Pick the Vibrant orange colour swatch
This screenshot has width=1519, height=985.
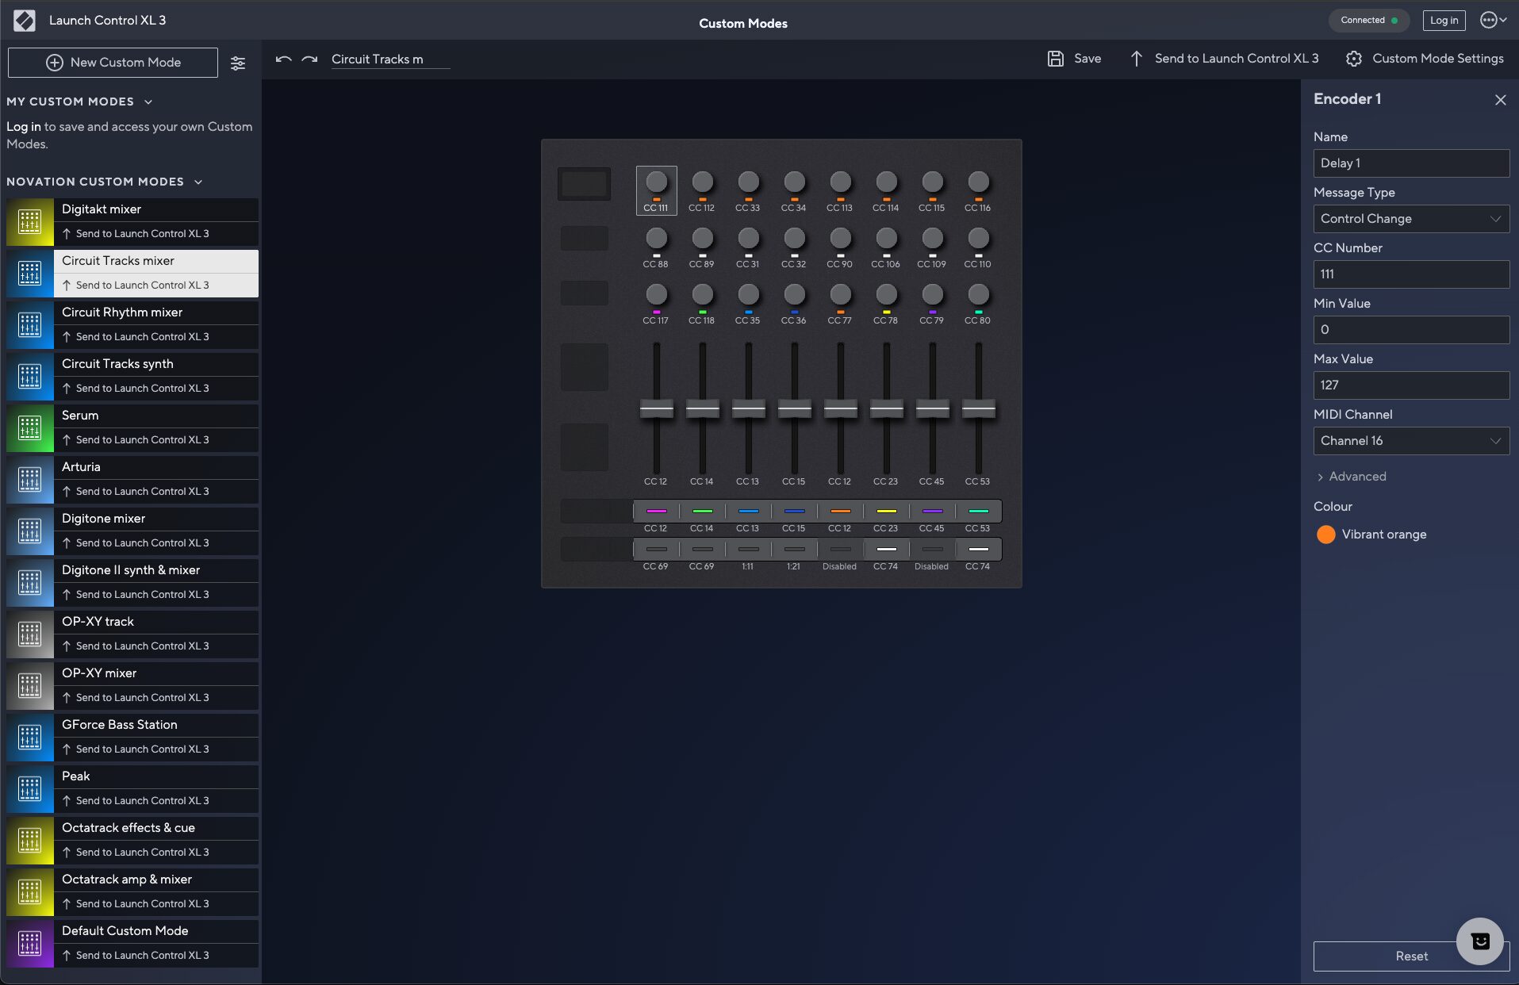(1325, 535)
